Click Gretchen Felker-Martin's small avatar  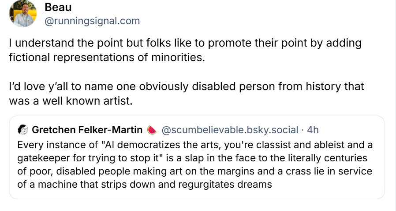point(23,130)
